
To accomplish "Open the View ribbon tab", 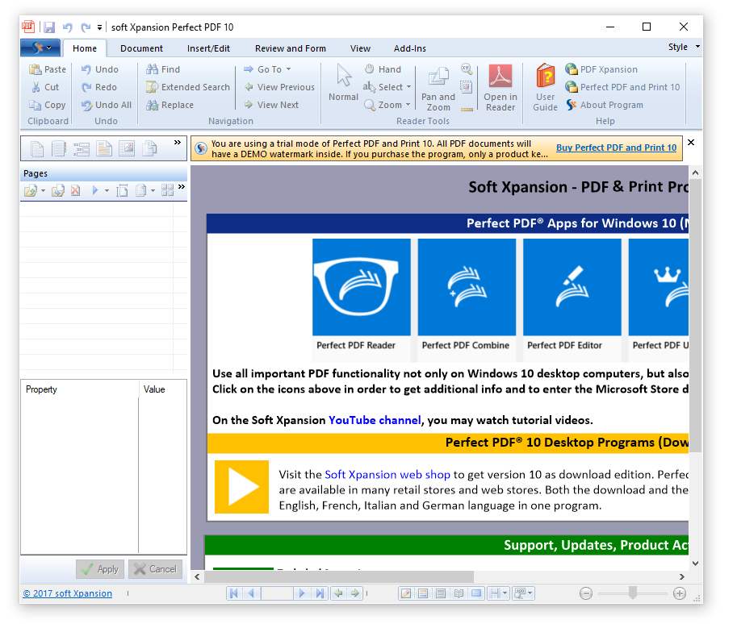I will pos(360,48).
